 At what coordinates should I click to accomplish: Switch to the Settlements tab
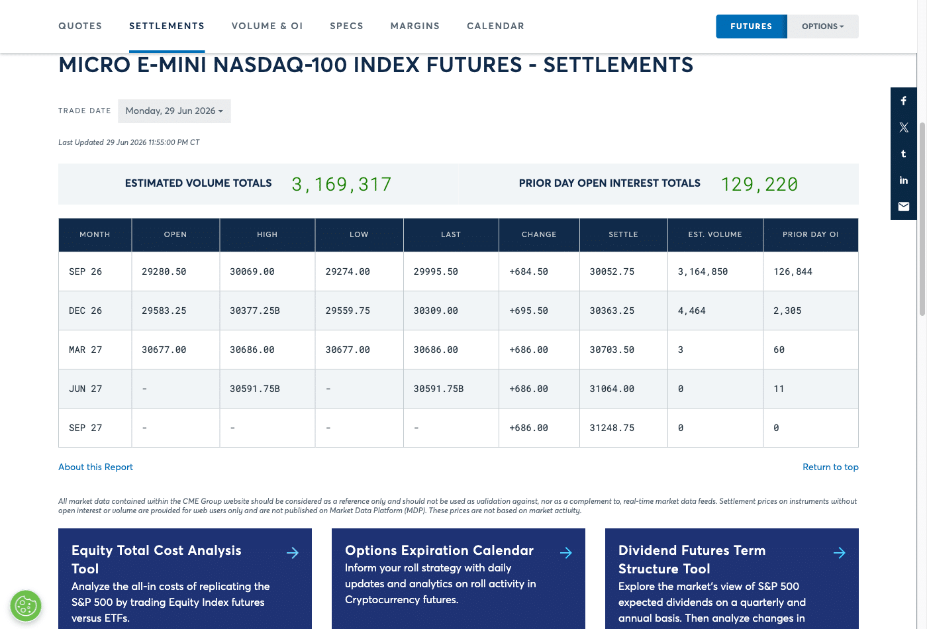point(167,26)
